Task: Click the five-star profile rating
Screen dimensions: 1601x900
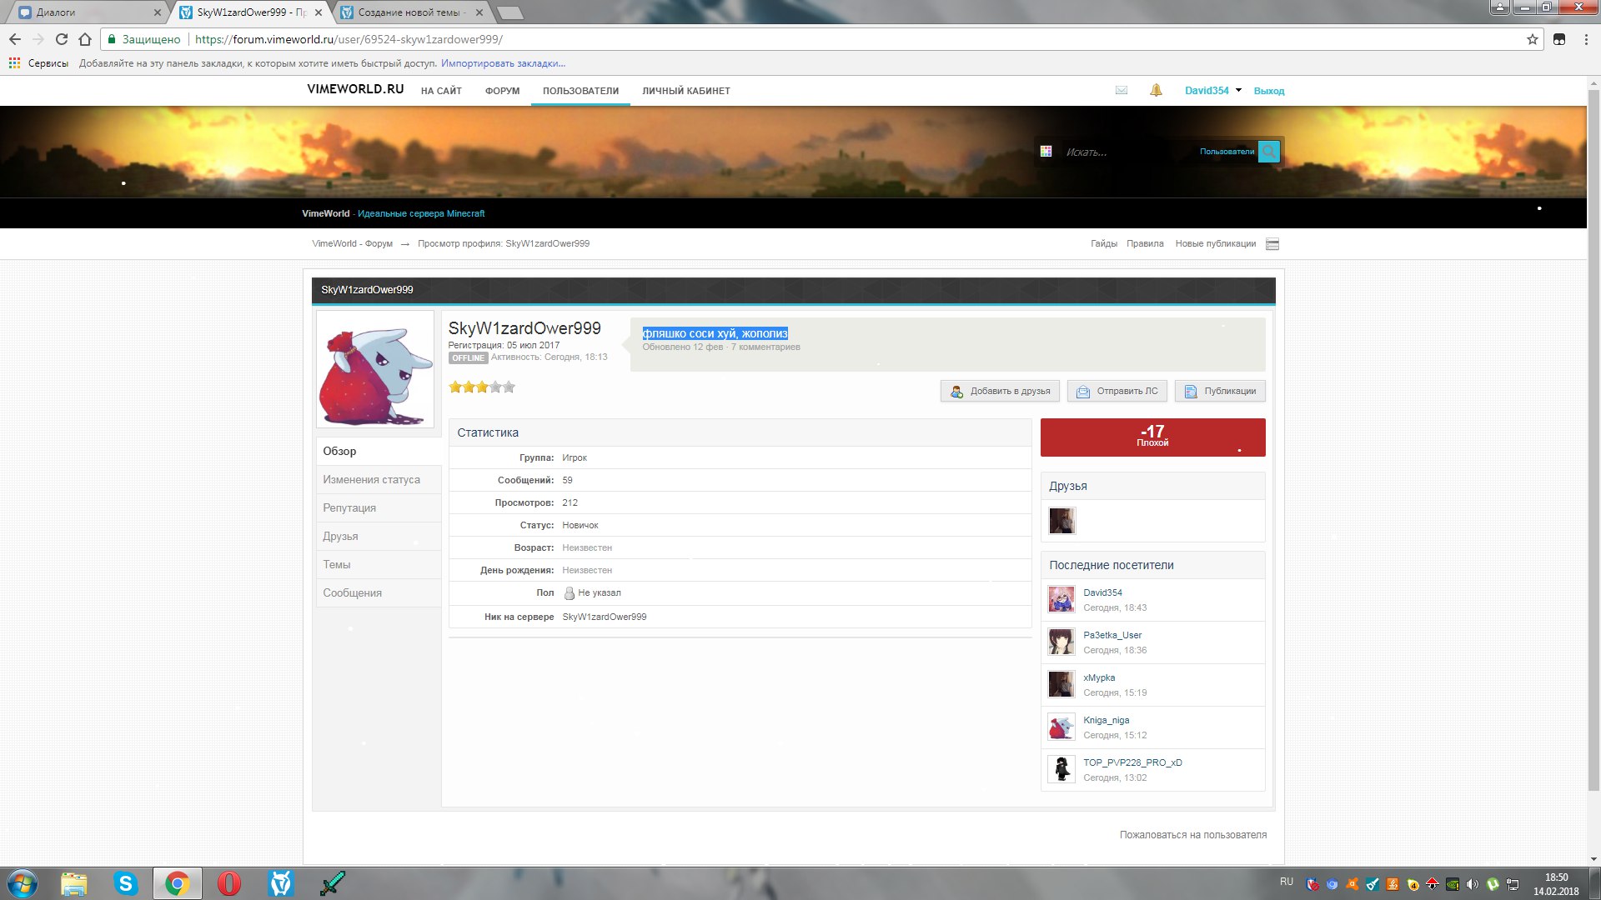Action: 482,387
